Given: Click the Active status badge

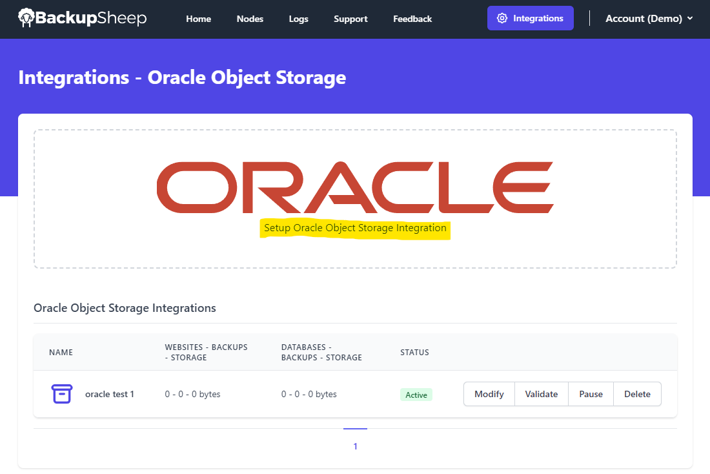Looking at the screenshot, I should [x=416, y=395].
